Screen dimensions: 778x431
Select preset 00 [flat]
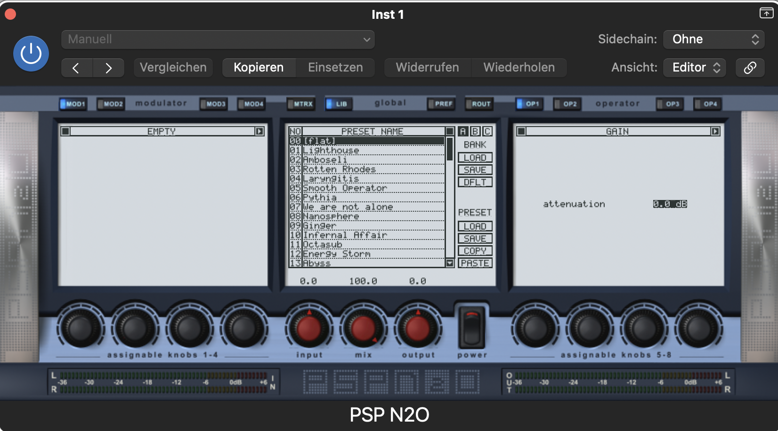click(x=367, y=141)
